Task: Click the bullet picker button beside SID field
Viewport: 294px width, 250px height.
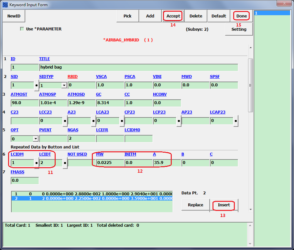Action: pos(37,86)
